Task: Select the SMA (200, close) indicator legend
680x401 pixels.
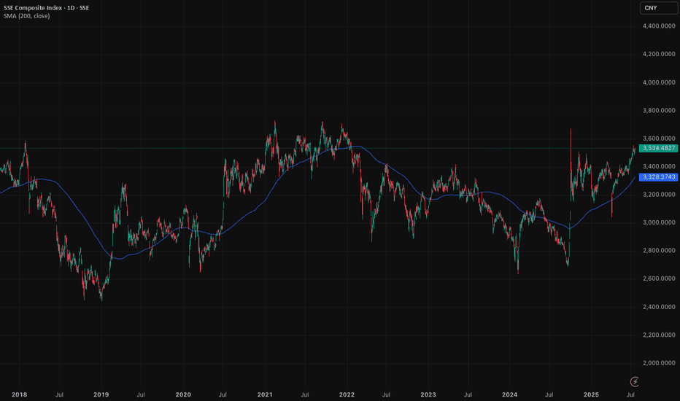Action: pos(26,16)
